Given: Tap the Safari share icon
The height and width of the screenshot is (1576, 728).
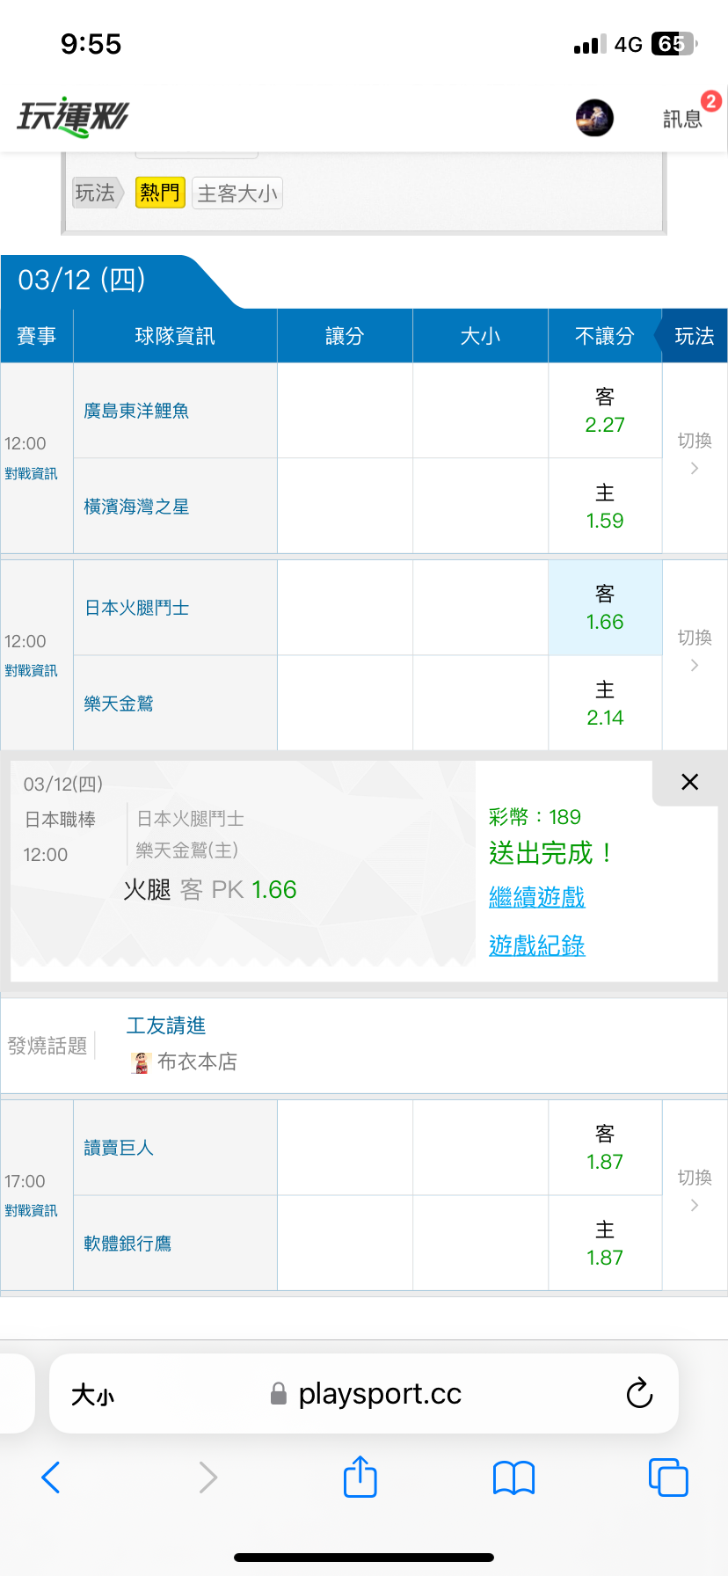Looking at the screenshot, I should [360, 1477].
